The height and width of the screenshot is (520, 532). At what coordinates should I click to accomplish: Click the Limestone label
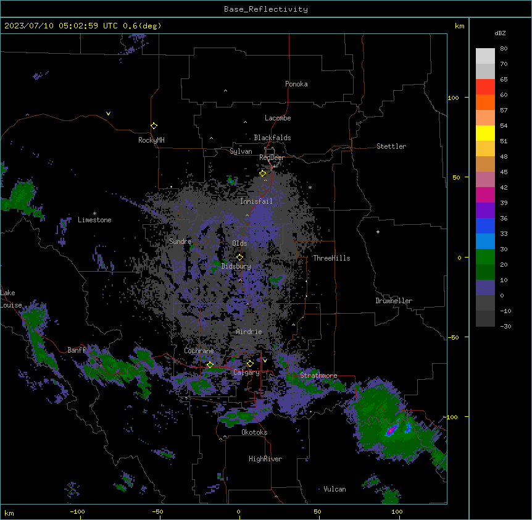94,220
